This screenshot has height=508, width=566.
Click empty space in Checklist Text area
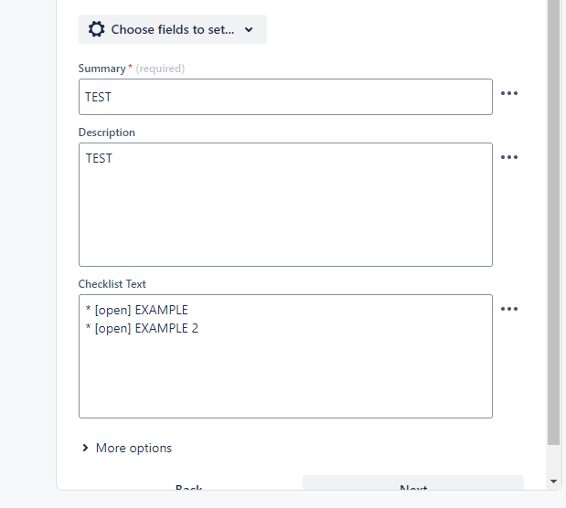(285, 379)
